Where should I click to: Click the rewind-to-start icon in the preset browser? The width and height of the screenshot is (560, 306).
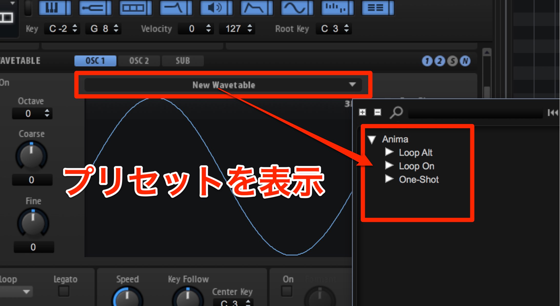tap(553, 113)
